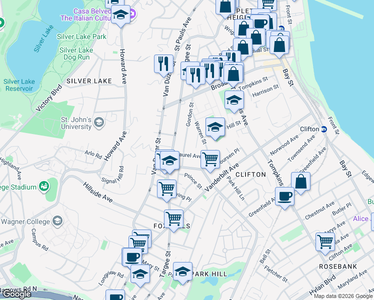
Task: Click the Hillside Ave street label
Action: (x=98, y=192)
